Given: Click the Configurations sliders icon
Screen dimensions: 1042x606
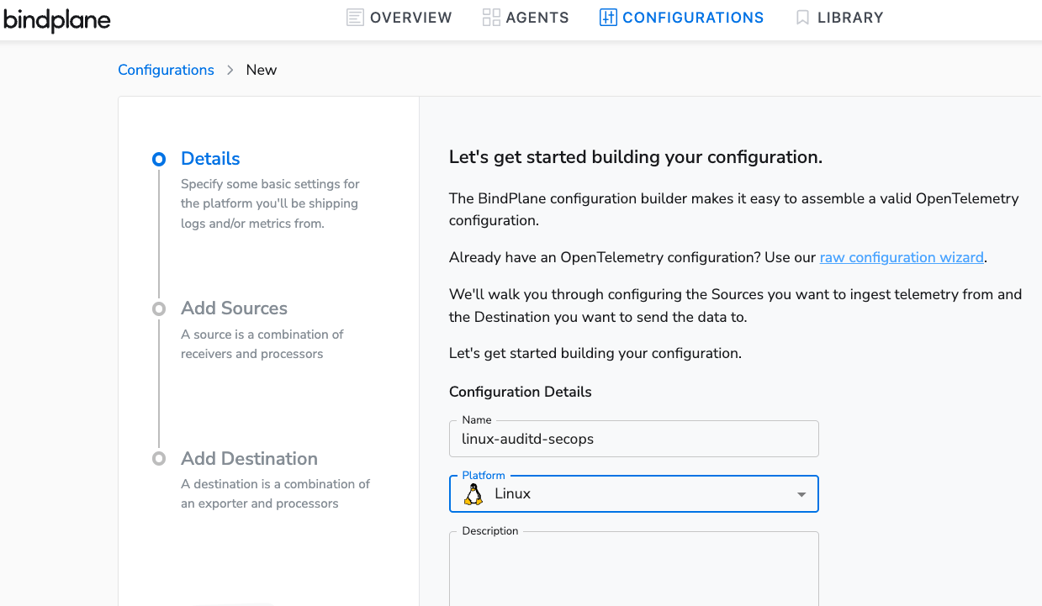Looking at the screenshot, I should 608,18.
